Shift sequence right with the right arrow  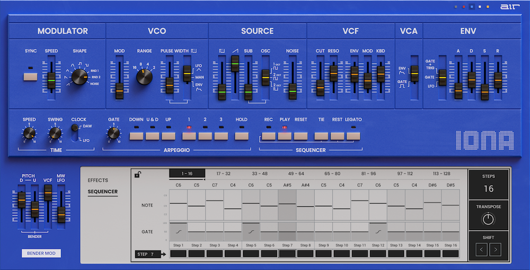(x=496, y=249)
